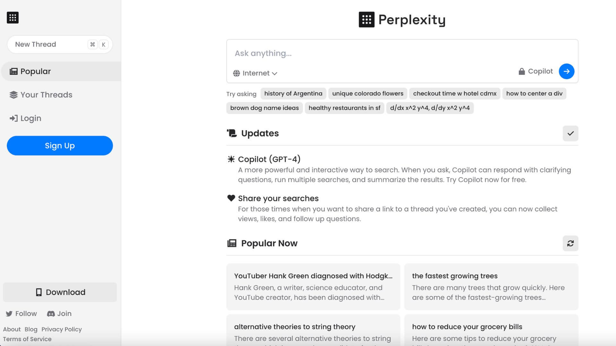The width and height of the screenshot is (616, 346).
Task: Click the Copilot (GPT-4) sparkle icon
Action: (x=231, y=159)
